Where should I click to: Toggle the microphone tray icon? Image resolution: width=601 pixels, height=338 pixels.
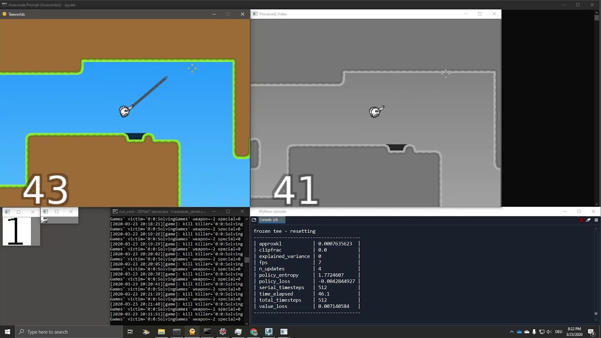tap(534, 332)
